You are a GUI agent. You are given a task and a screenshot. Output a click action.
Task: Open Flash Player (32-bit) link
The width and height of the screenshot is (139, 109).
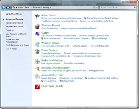click(52, 86)
